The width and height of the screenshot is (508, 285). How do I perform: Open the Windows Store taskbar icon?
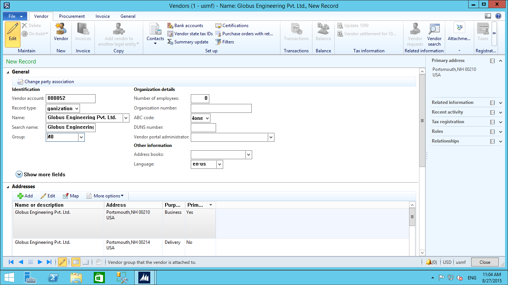point(99,278)
